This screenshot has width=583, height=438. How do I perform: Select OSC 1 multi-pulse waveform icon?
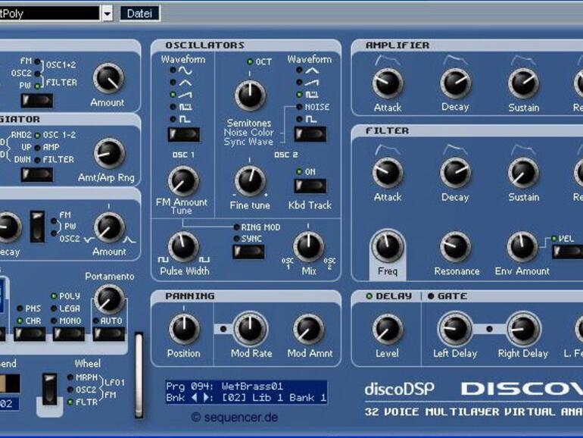[185, 107]
